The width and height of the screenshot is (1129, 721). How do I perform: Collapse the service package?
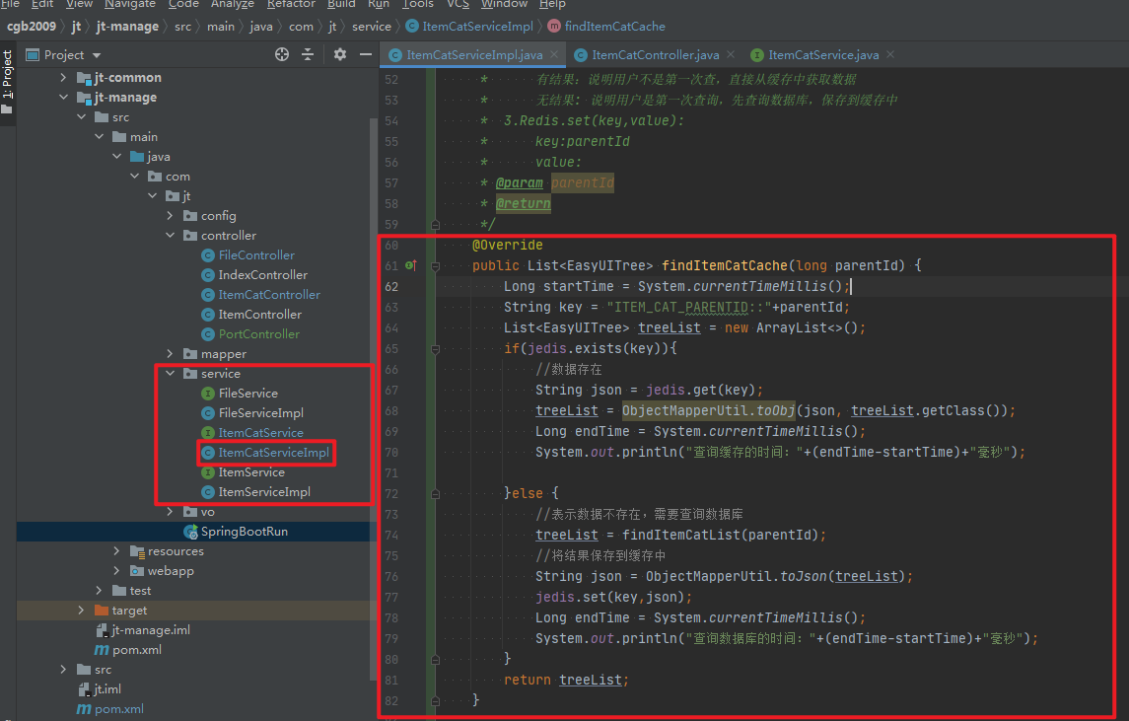[170, 373]
